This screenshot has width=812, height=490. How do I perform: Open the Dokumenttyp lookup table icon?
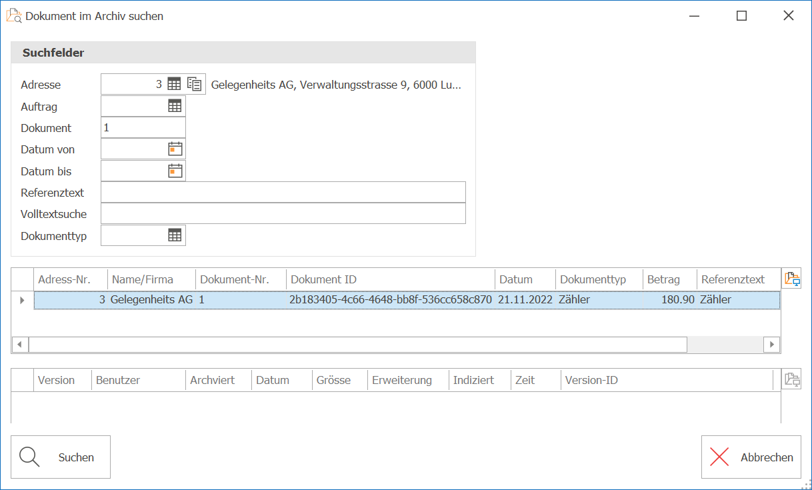(x=175, y=235)
